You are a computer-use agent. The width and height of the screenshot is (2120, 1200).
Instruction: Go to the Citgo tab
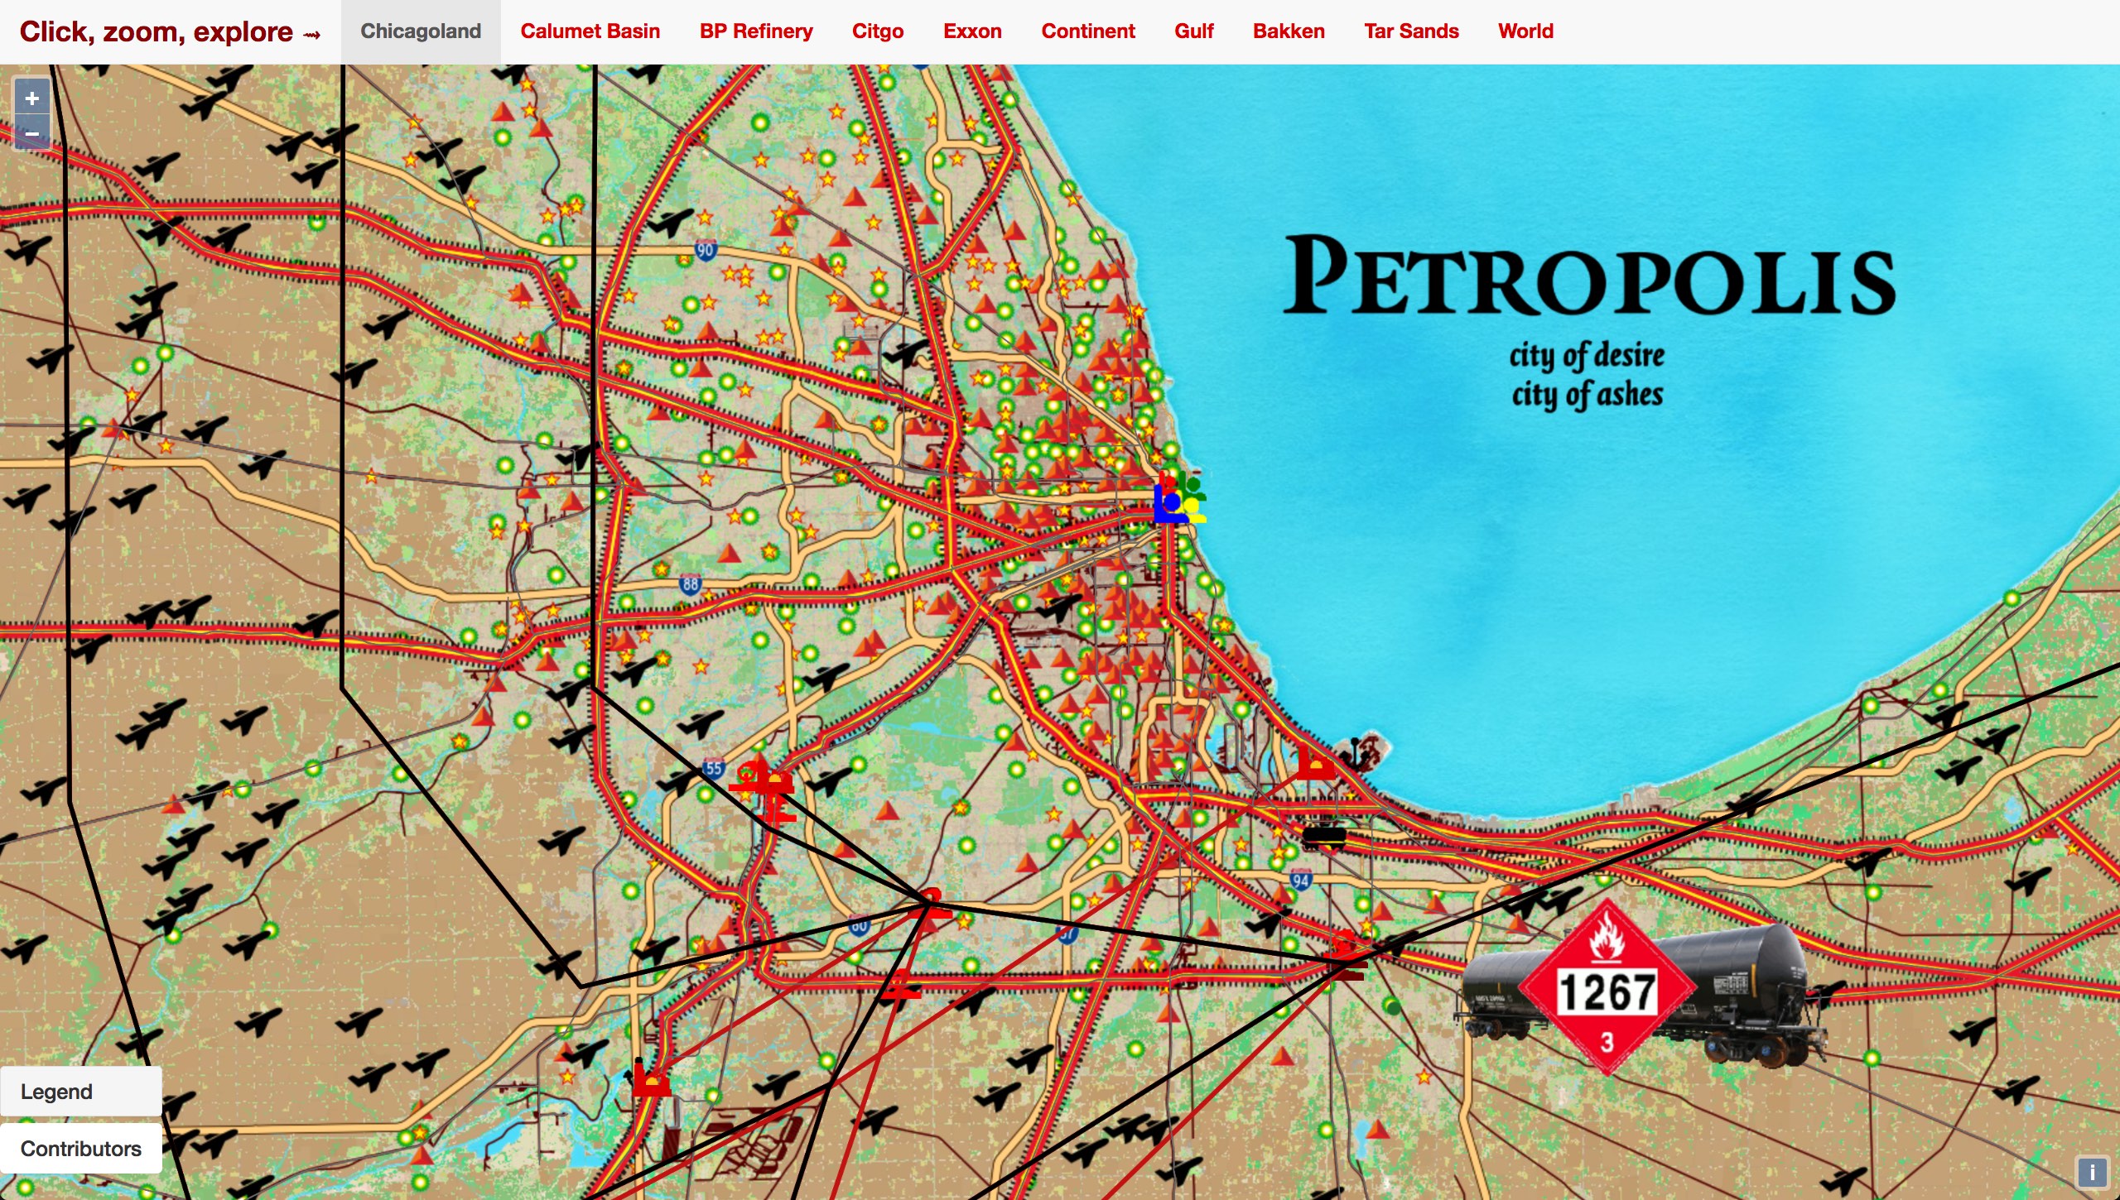pos(878,31)
